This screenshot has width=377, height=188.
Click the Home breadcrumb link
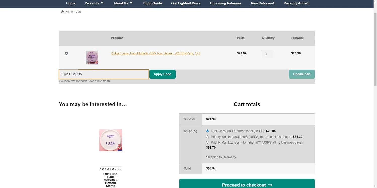click(x=69, y=12)
